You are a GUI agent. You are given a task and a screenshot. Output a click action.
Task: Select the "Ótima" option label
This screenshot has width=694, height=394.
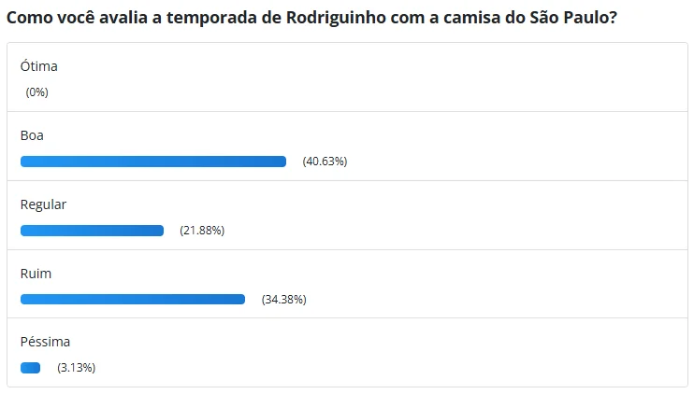pos(39,66)
